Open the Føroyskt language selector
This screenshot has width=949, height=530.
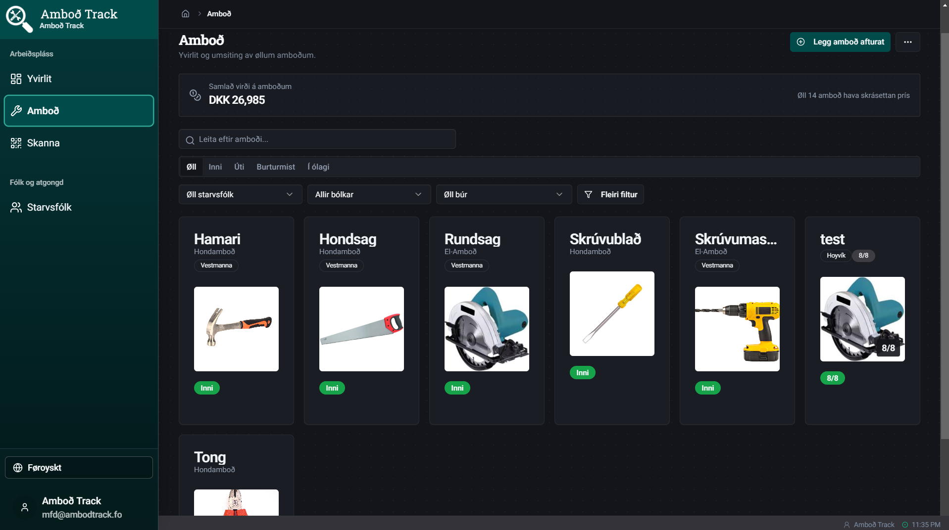pos(79,467)
